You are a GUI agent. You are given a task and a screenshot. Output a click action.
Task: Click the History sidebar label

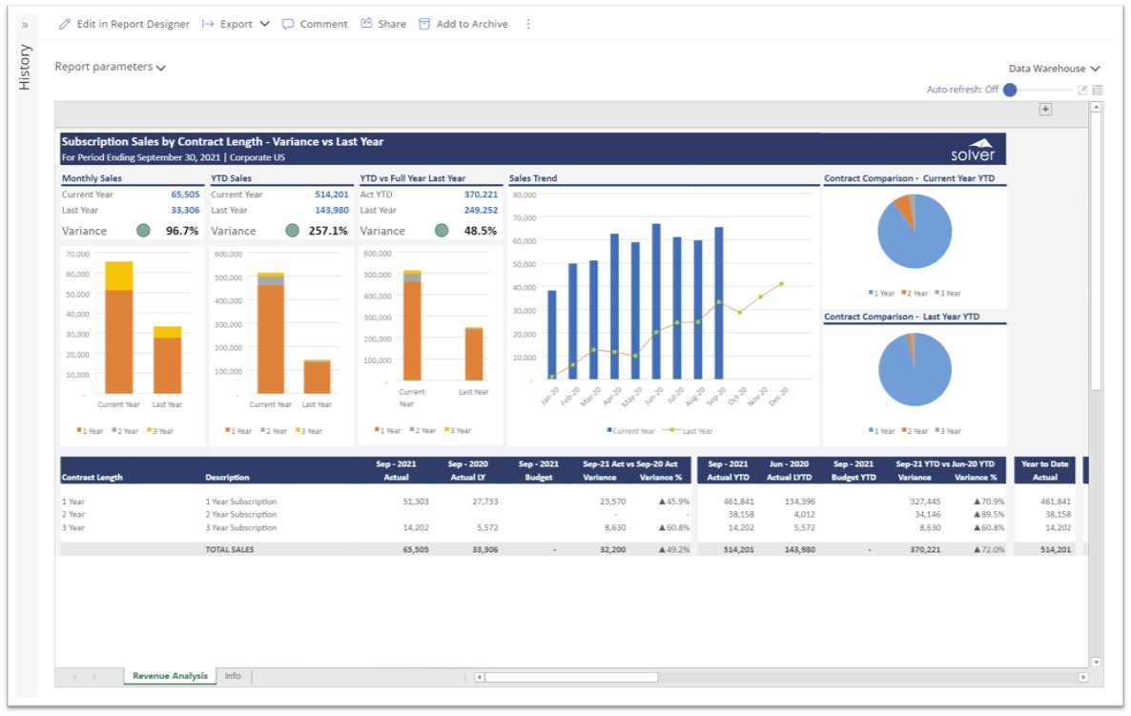[25, 68]
